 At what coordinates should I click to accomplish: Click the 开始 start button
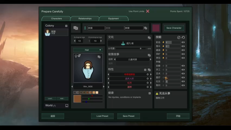click(178, 116)
